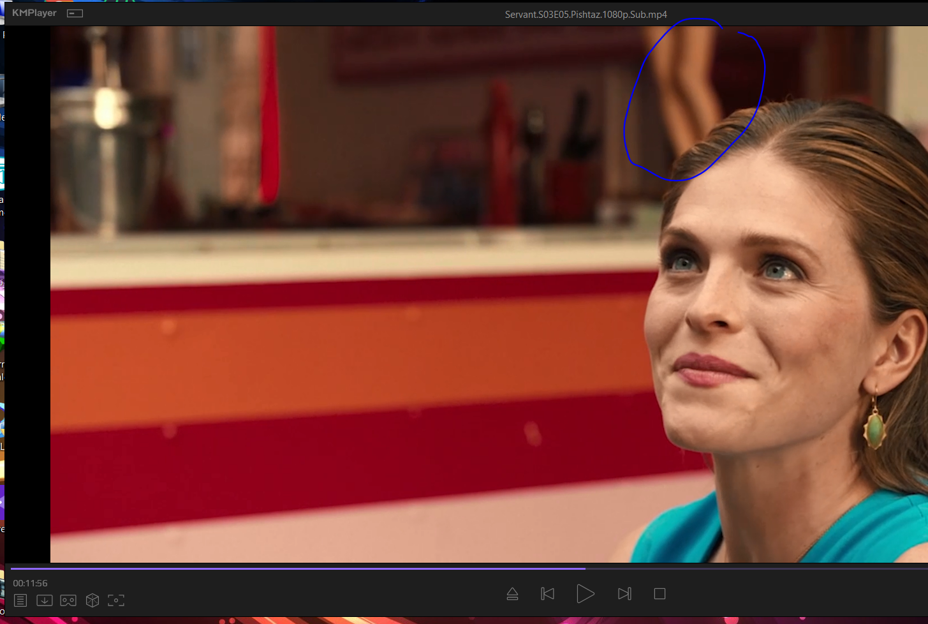
Task: Open the playlist panel icon
Action: click(20, 600)
